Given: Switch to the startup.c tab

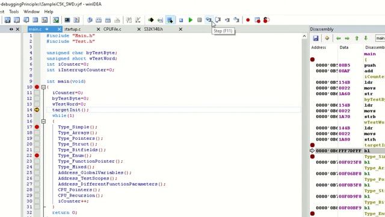Looking at the screenshot, I should point(72,29).
